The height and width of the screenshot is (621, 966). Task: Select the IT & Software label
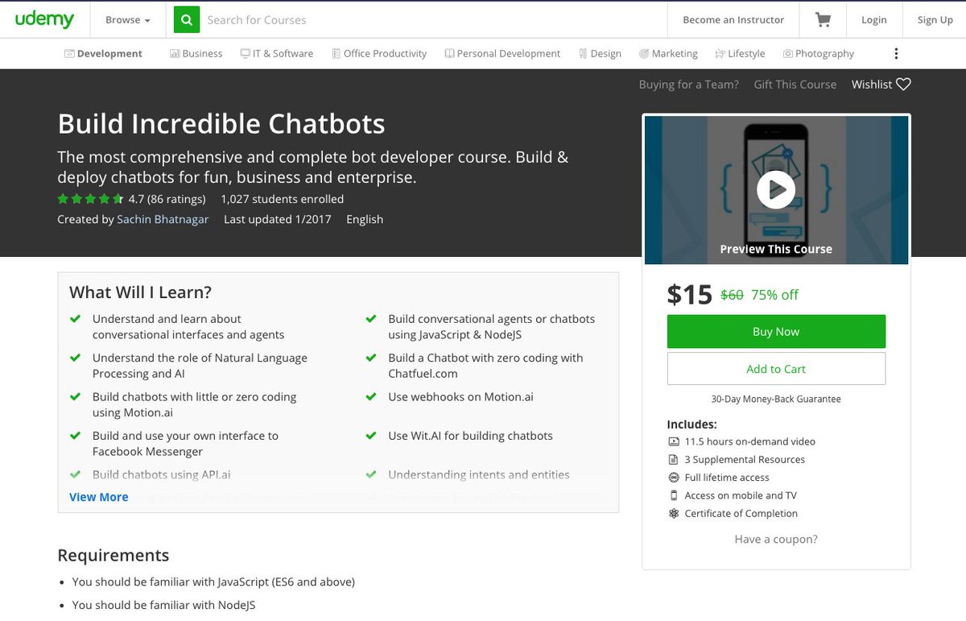pyautogui.click(x=283, y=54)
